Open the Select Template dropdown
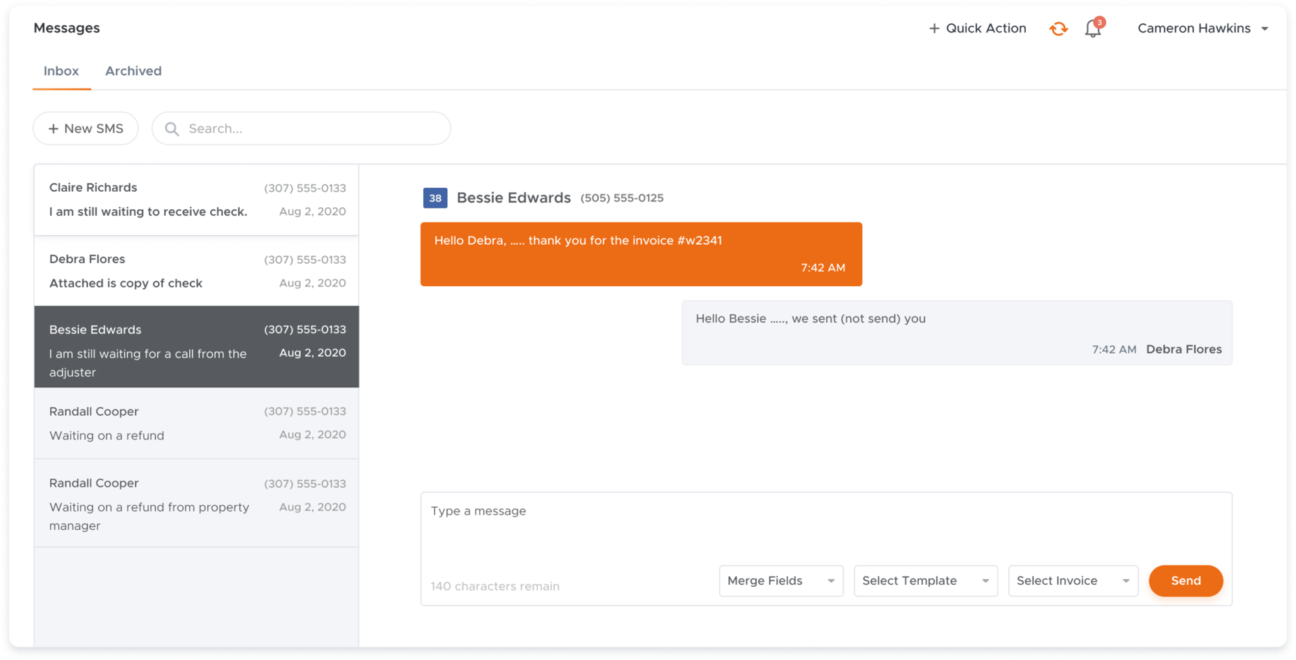The width and height of the screenshot is (1296, 660). click(x=925, y=581)
